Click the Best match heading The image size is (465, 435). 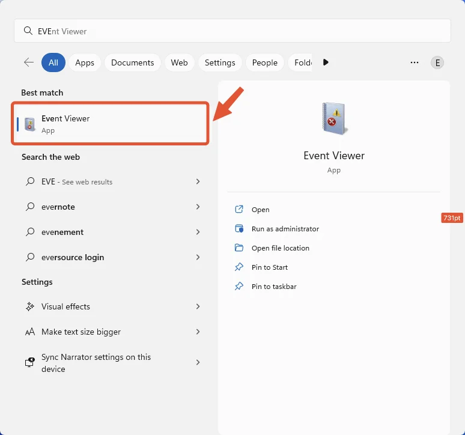42,93
